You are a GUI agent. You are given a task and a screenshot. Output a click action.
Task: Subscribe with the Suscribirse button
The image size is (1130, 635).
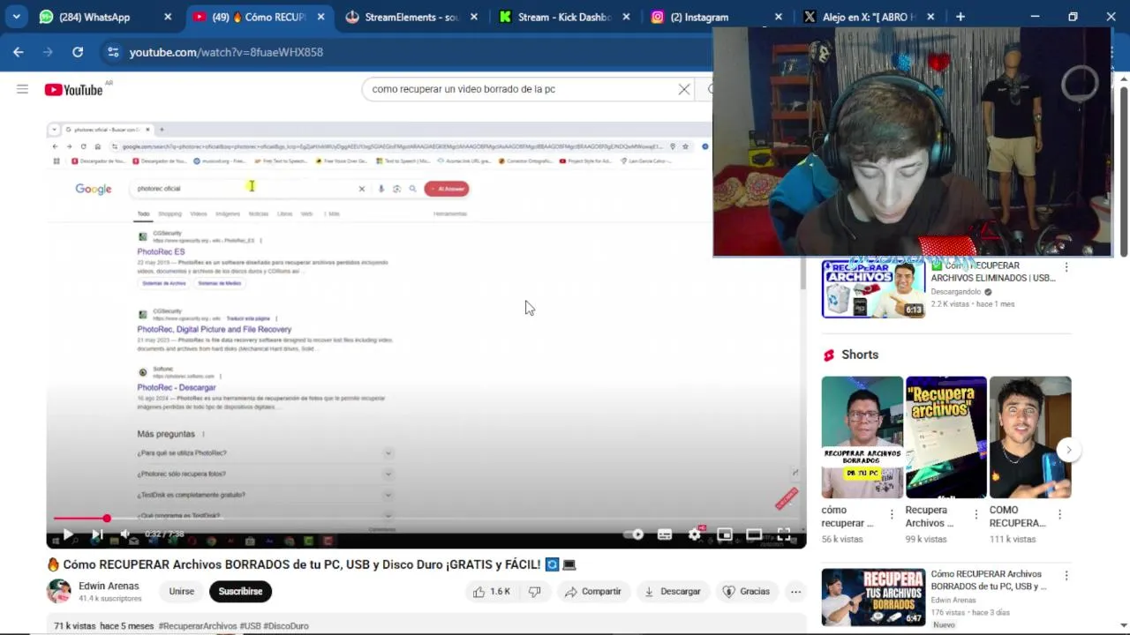coord(240,592)
